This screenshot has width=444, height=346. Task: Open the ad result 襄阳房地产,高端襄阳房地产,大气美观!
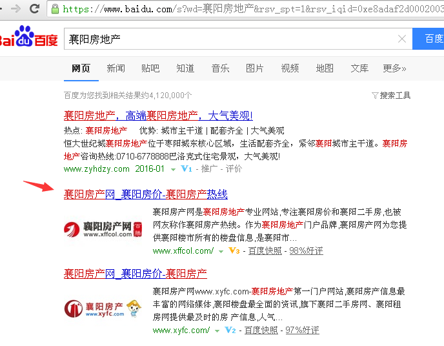[x=158, y=116]
